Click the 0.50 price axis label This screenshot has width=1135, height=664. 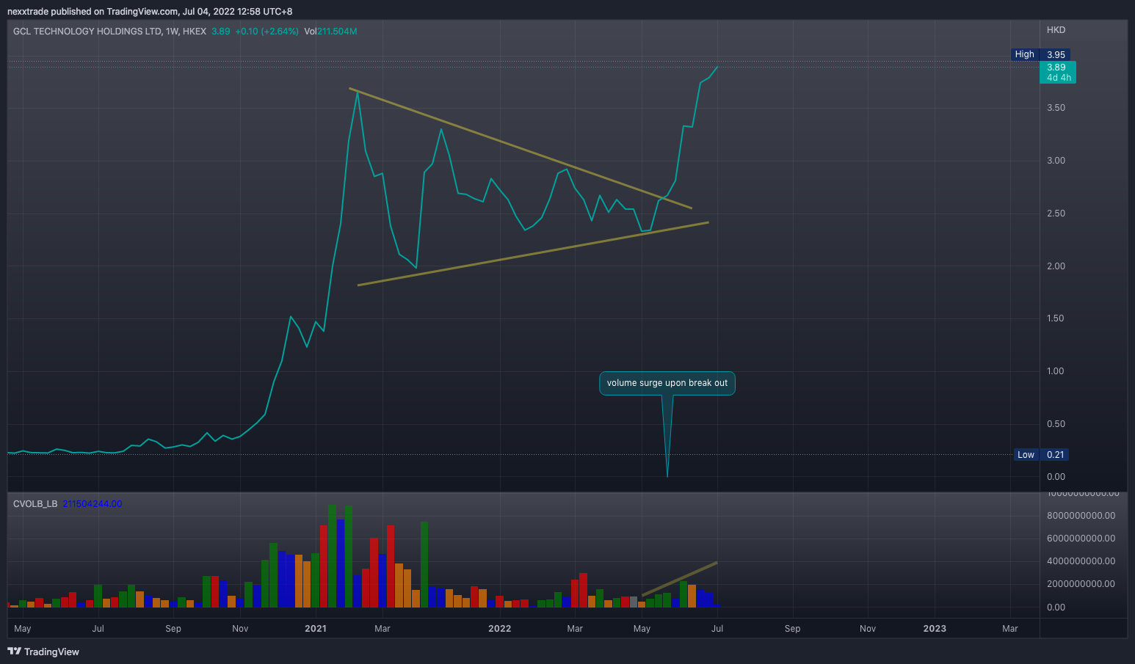(x=1056, y=424)
